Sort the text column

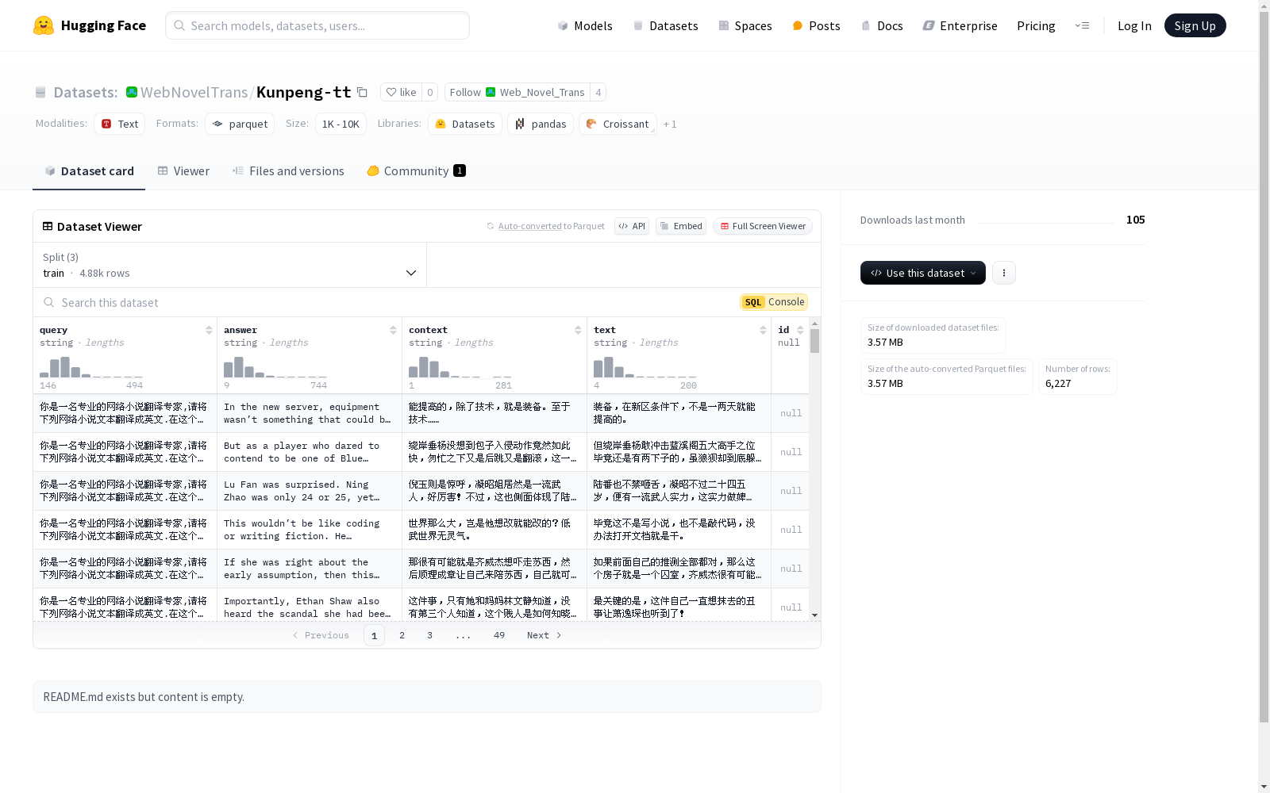763,330
